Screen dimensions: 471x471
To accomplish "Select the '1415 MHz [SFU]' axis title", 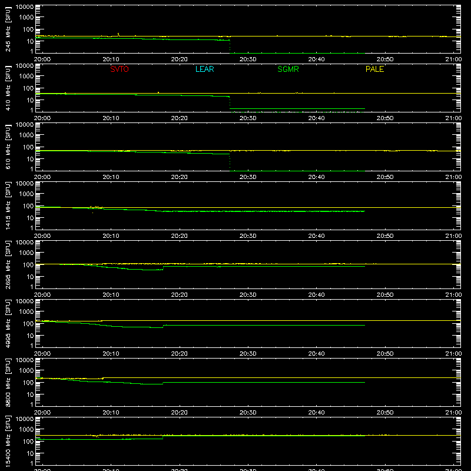I will click(8, 206).
